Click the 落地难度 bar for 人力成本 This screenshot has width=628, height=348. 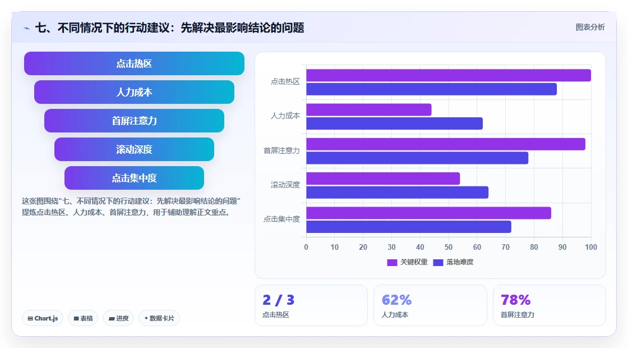[395, 123]
